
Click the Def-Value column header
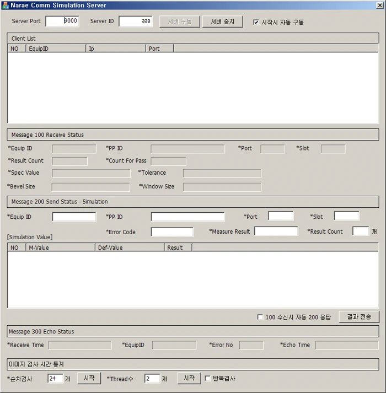[130, 247]
